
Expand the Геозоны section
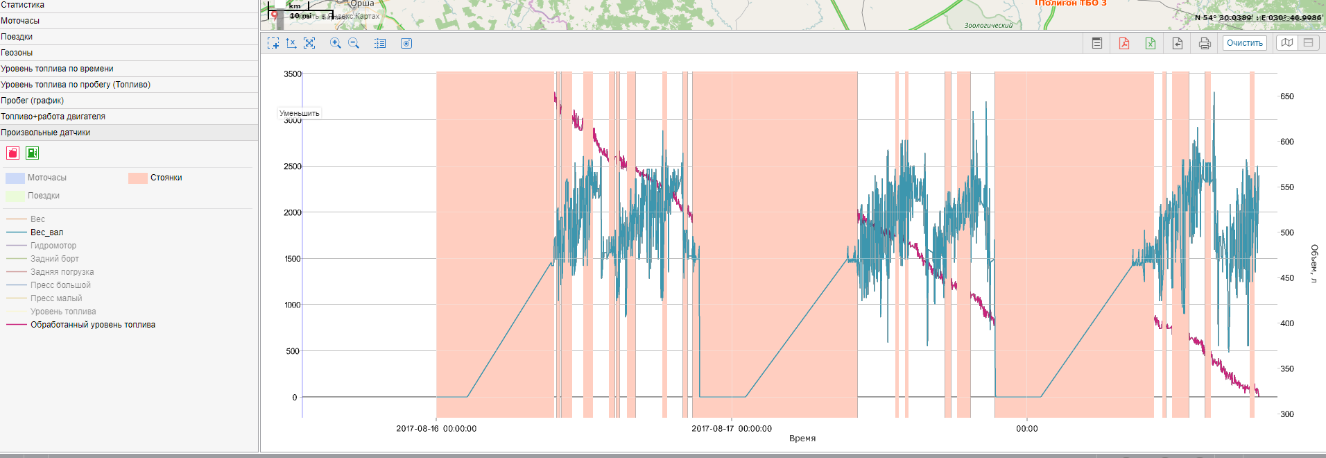coord(17,53)
